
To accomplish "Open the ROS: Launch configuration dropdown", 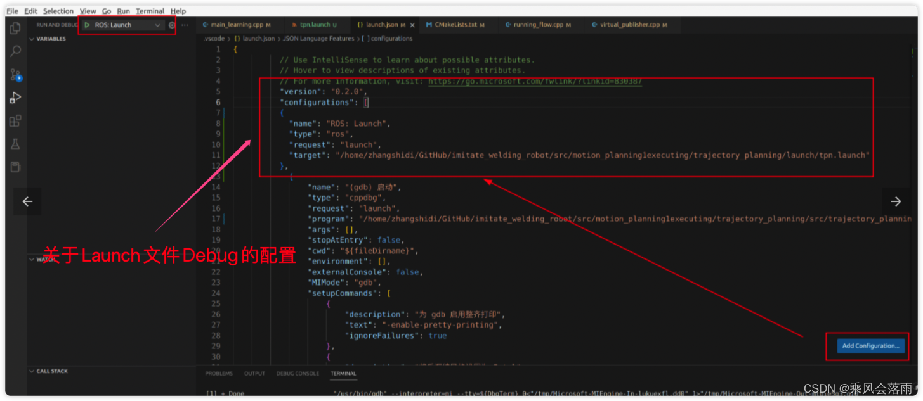I will (157, 25).
